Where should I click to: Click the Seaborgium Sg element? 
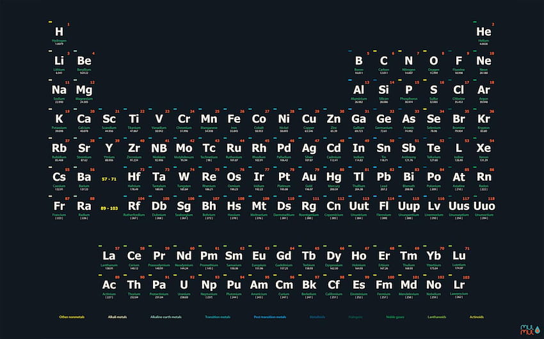point(184,208)
